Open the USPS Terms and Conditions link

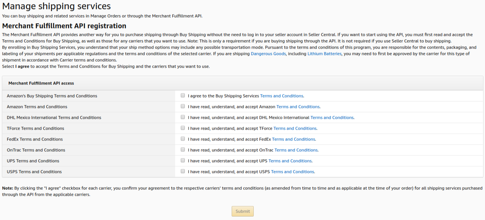tap(293, 171)
